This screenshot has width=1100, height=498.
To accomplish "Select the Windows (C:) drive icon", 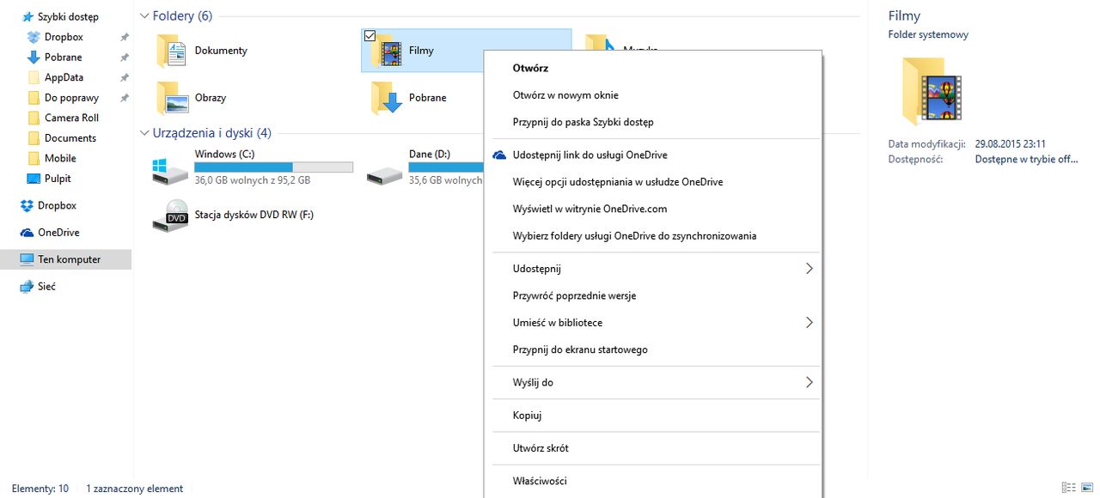I will 170,170.
